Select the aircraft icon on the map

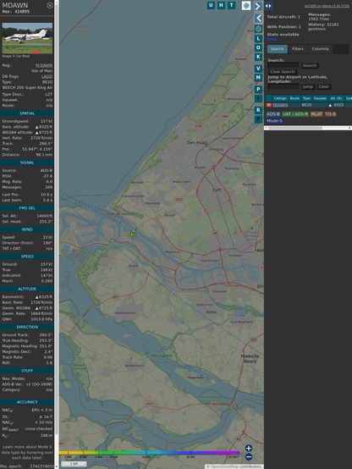pos(132,234)
